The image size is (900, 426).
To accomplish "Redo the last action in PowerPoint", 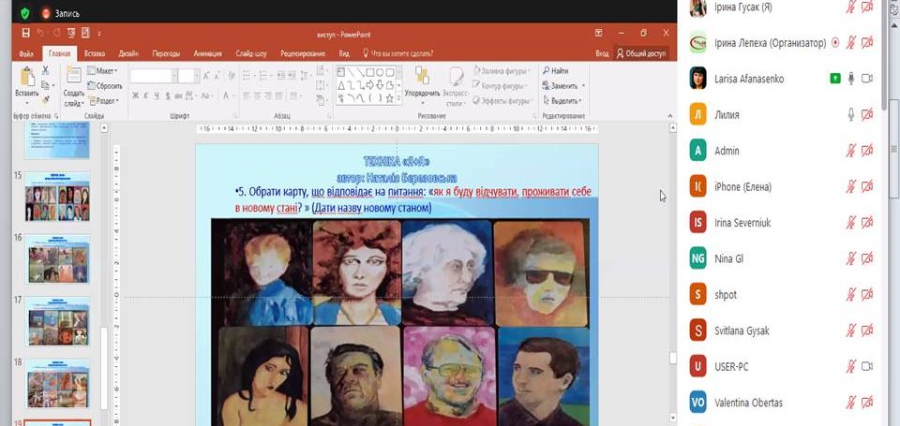I will tap(56, 34).
